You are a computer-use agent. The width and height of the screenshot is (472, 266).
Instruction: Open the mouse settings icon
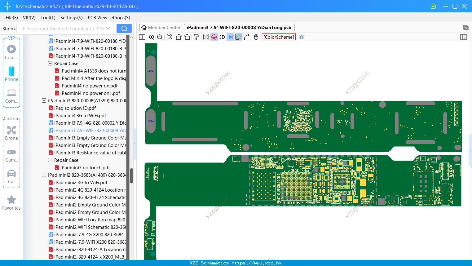point(256,37)
